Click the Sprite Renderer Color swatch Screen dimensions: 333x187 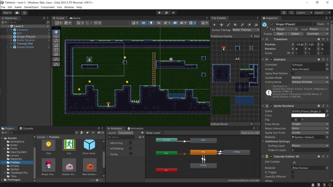(x=308, y=115)
